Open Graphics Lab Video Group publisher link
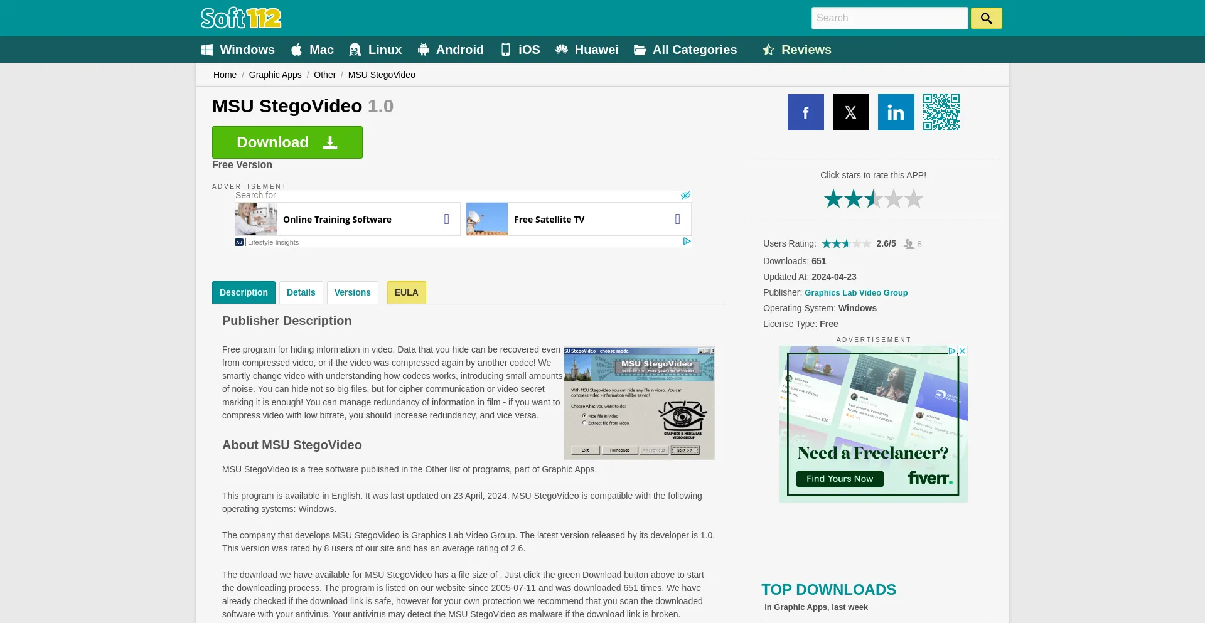Screen dimensions: 1205x623 [x=856, y=293]
